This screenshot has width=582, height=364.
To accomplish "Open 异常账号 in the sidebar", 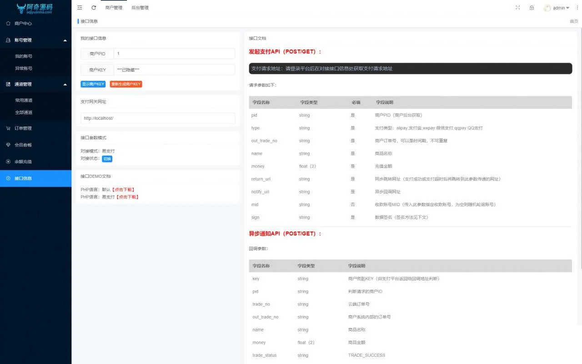I will [x=24, y=69].
